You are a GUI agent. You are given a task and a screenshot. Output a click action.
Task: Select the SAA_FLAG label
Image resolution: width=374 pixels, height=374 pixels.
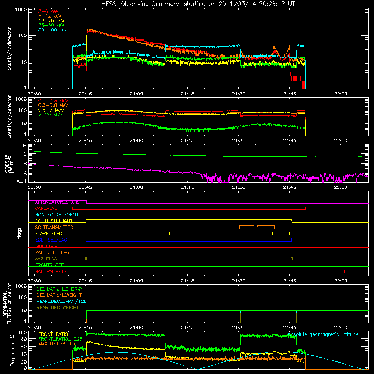46,246
